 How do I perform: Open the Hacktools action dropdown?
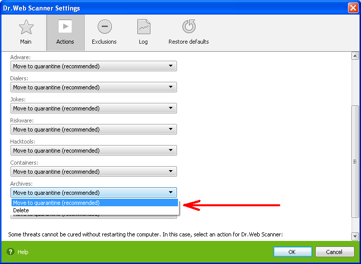[94, 151]
